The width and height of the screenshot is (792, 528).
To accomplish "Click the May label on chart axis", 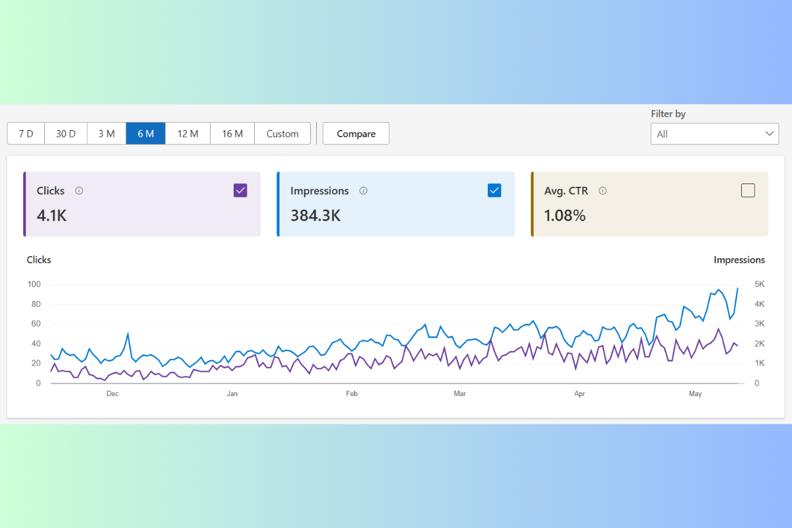I will (x=695, y=394).
